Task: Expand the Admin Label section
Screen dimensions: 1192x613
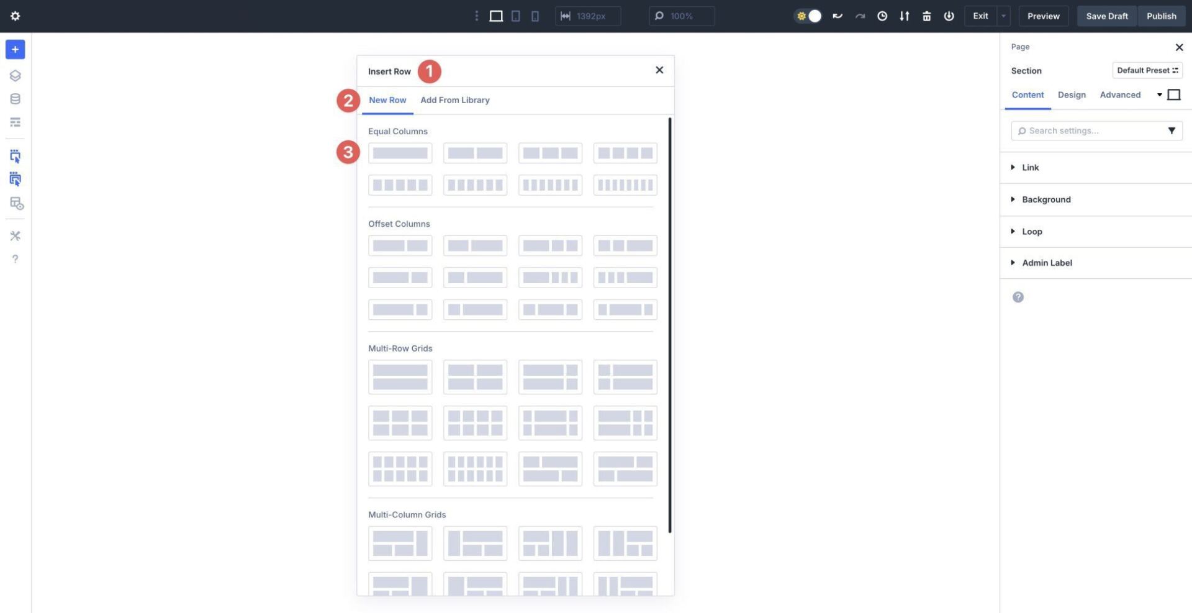Action: coord(1047,262)
